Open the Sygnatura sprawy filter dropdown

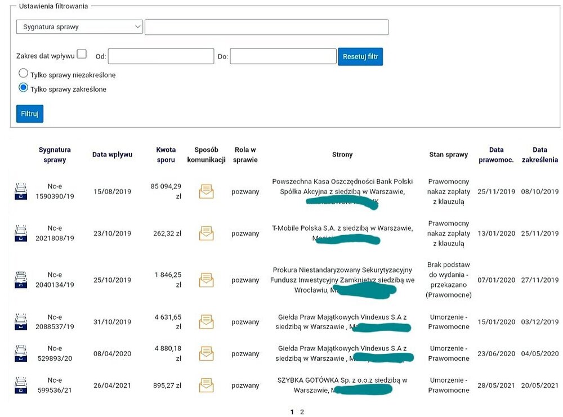tap(79, 27)
